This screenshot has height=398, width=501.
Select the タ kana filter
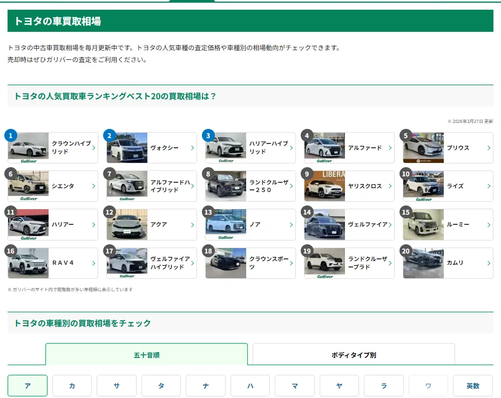click(x=161, y=386)
